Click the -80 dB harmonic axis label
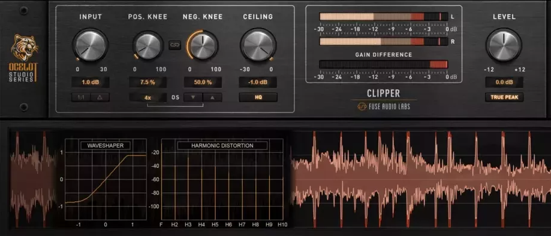 [155, 193]
